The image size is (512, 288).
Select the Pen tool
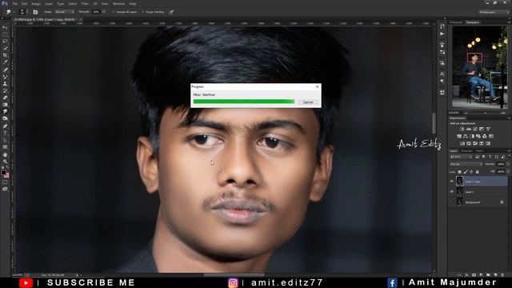5,126
